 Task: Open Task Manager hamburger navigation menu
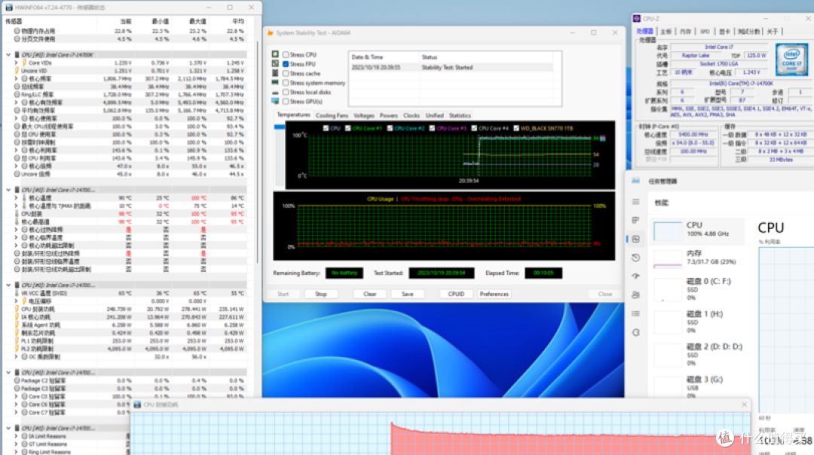637,202
